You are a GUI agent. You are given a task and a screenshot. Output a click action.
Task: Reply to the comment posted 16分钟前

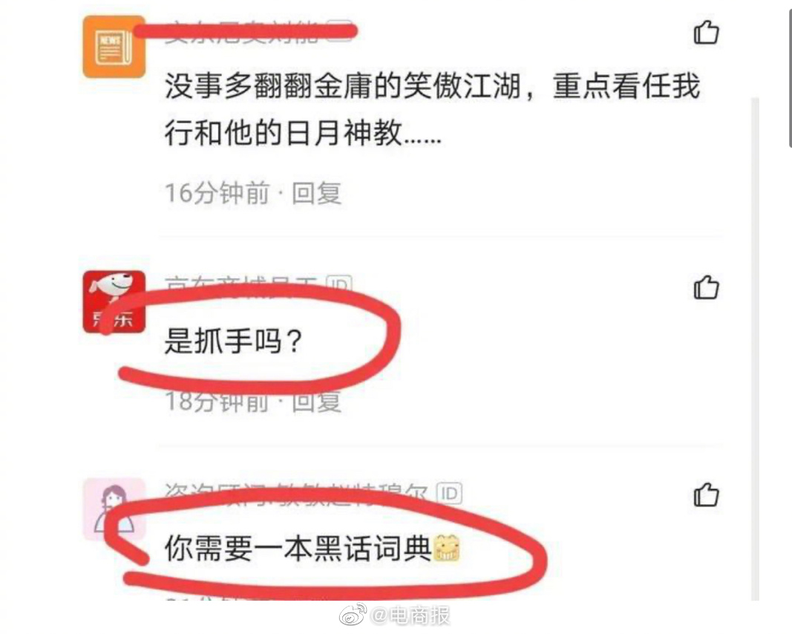click(317, 194)
